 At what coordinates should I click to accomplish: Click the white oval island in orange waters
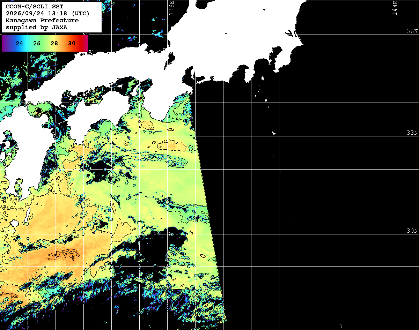coord(15,223)
